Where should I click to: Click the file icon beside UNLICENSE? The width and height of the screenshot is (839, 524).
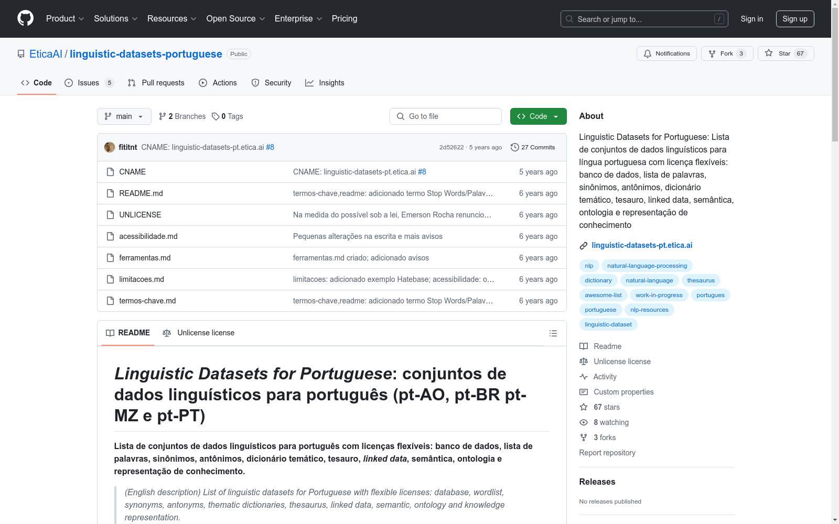coord(110,215)
